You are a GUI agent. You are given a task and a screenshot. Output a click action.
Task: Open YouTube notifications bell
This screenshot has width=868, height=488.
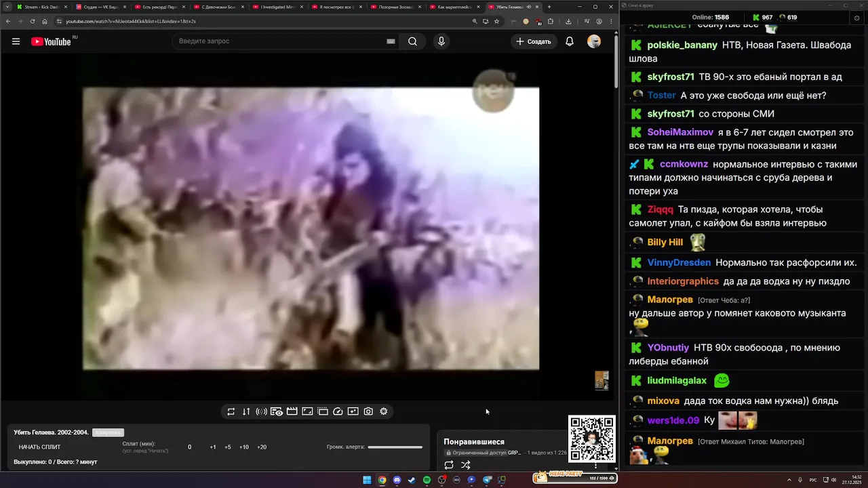tap(570, 41)
